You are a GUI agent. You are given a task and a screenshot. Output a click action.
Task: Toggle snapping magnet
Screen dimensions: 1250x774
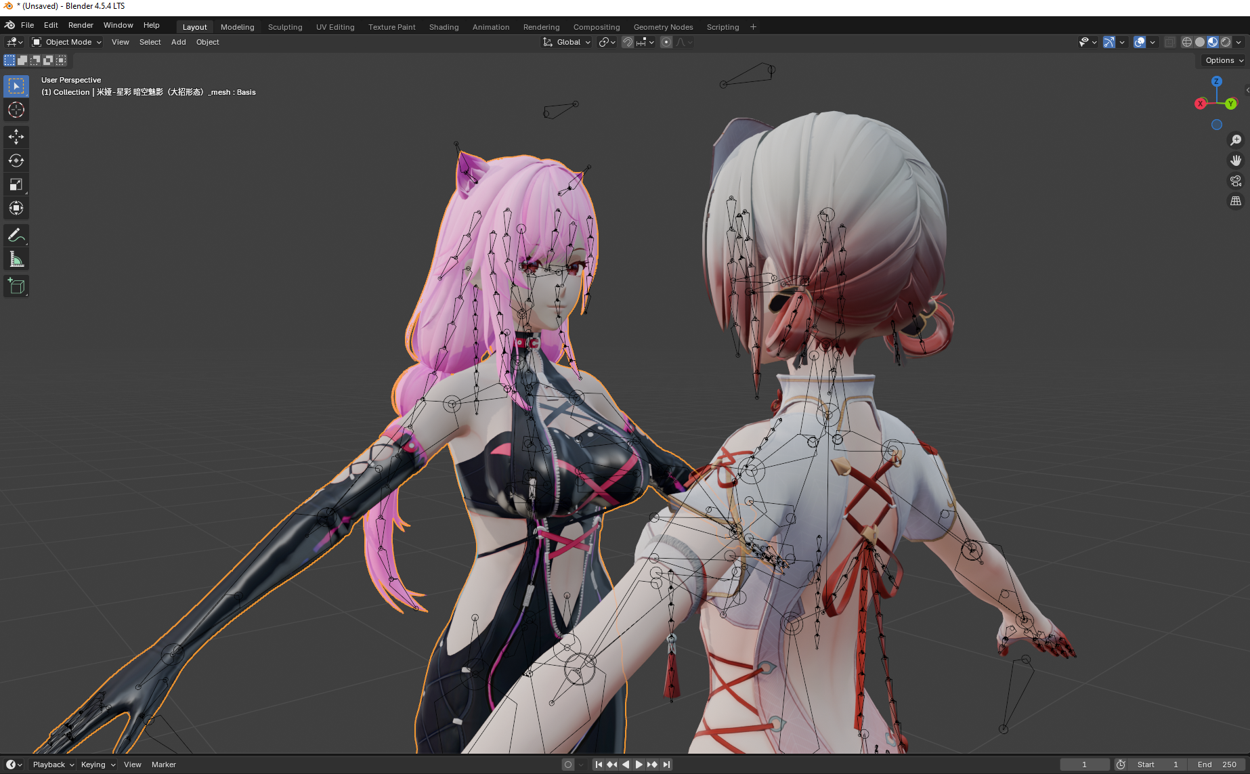(628, 42)
